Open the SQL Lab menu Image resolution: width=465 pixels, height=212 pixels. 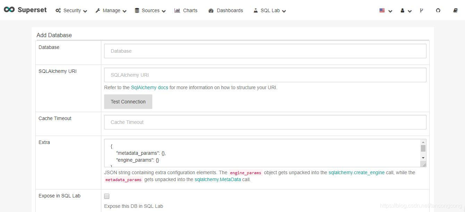[270, 10]
